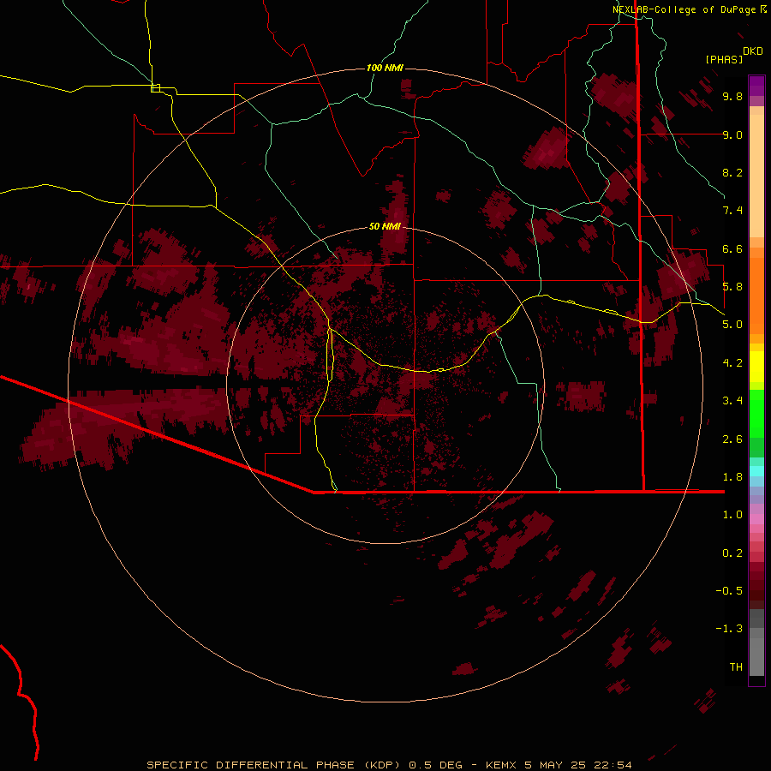Click the 2.6 color scale label

click(732, 439)
